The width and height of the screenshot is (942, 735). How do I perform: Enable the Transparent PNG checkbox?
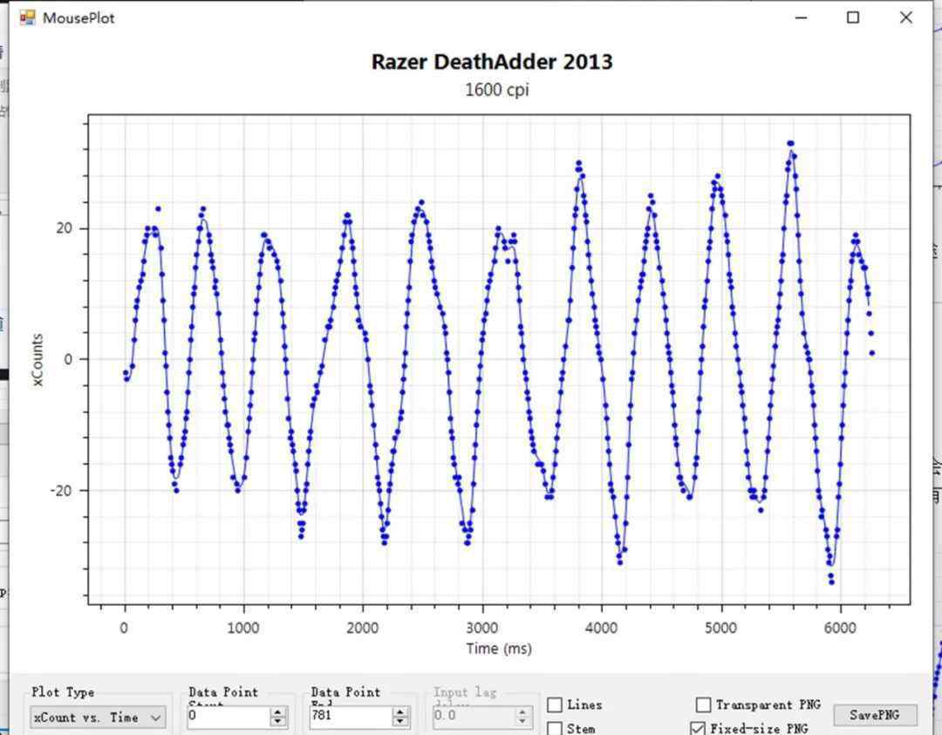pyautogui.click(x=703, y=704)
